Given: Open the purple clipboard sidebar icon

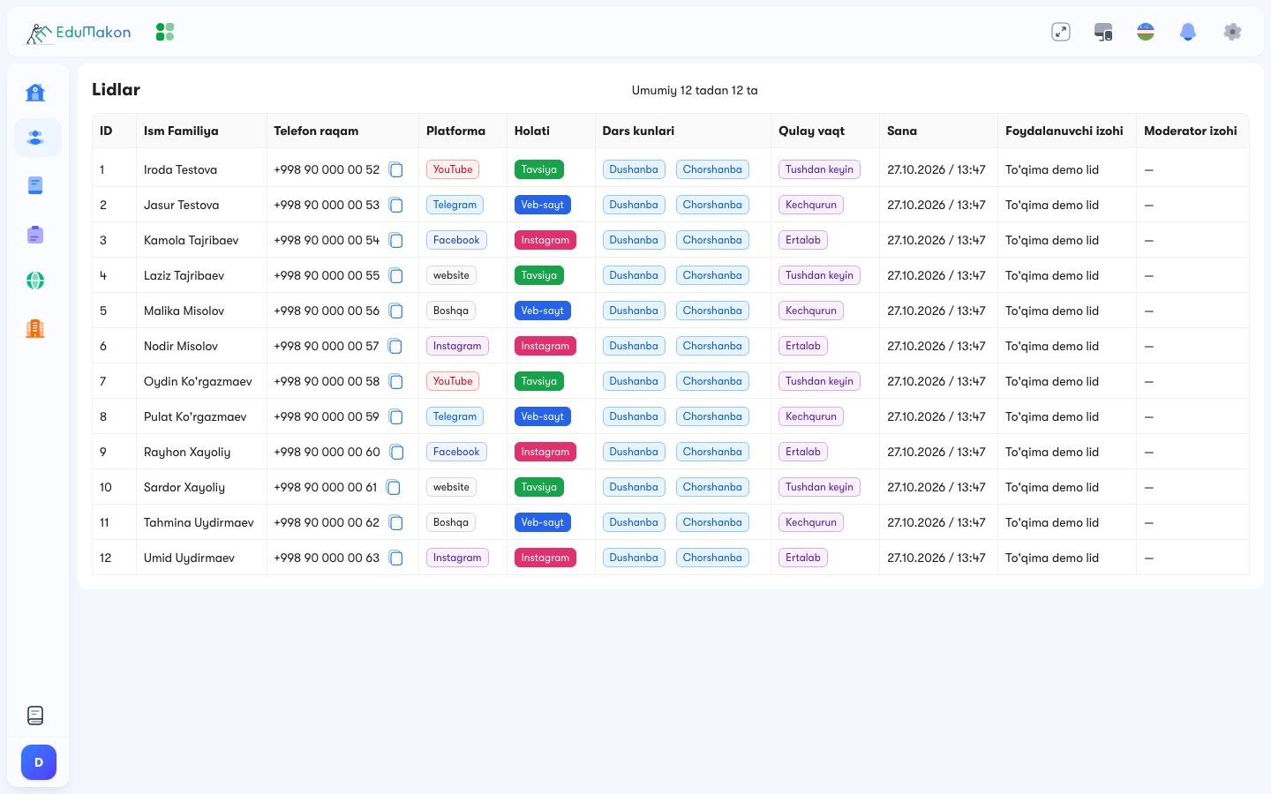Looking at the screenshot, I should coord(35,235).
